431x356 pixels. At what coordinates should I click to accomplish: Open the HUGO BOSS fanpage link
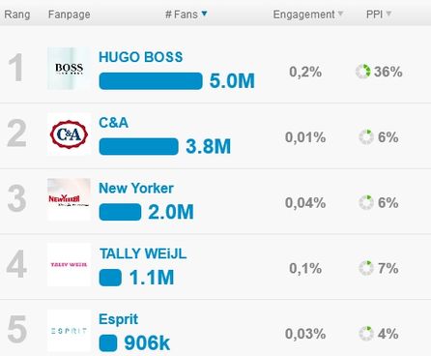tap(141, 57)
